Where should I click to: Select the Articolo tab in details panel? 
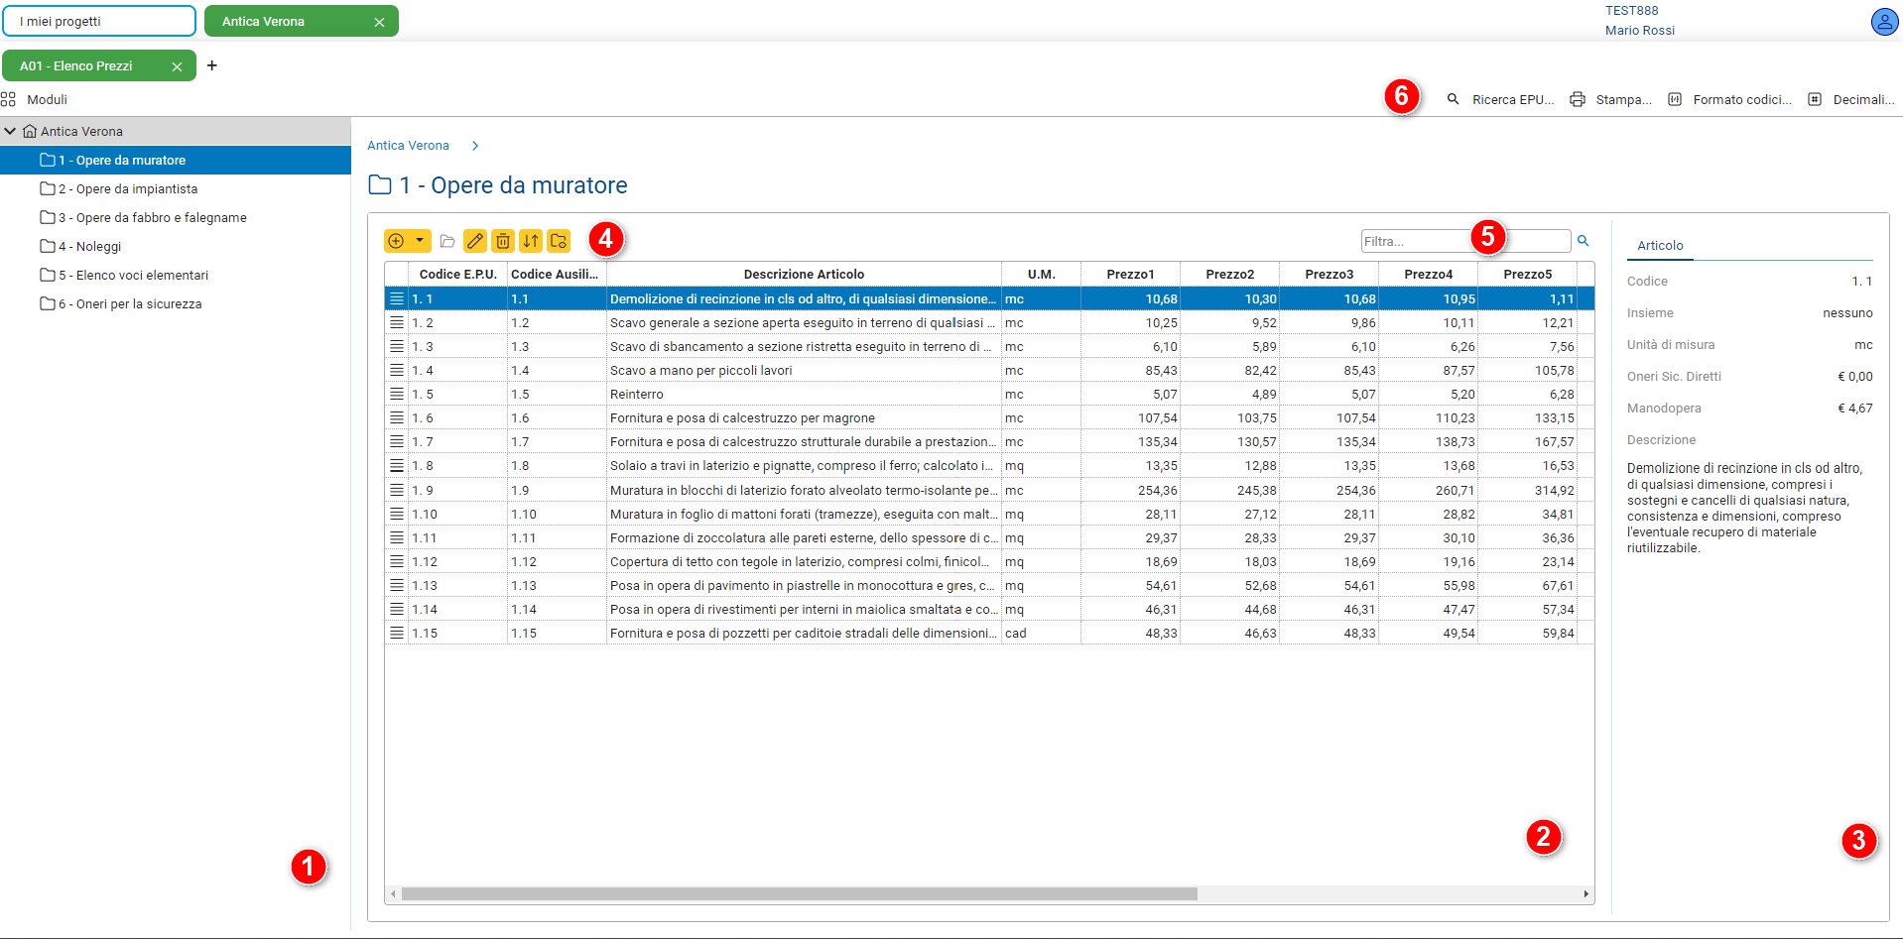pos(1660,245)
